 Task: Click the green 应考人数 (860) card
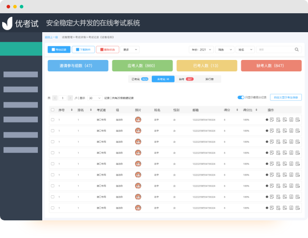143,66
